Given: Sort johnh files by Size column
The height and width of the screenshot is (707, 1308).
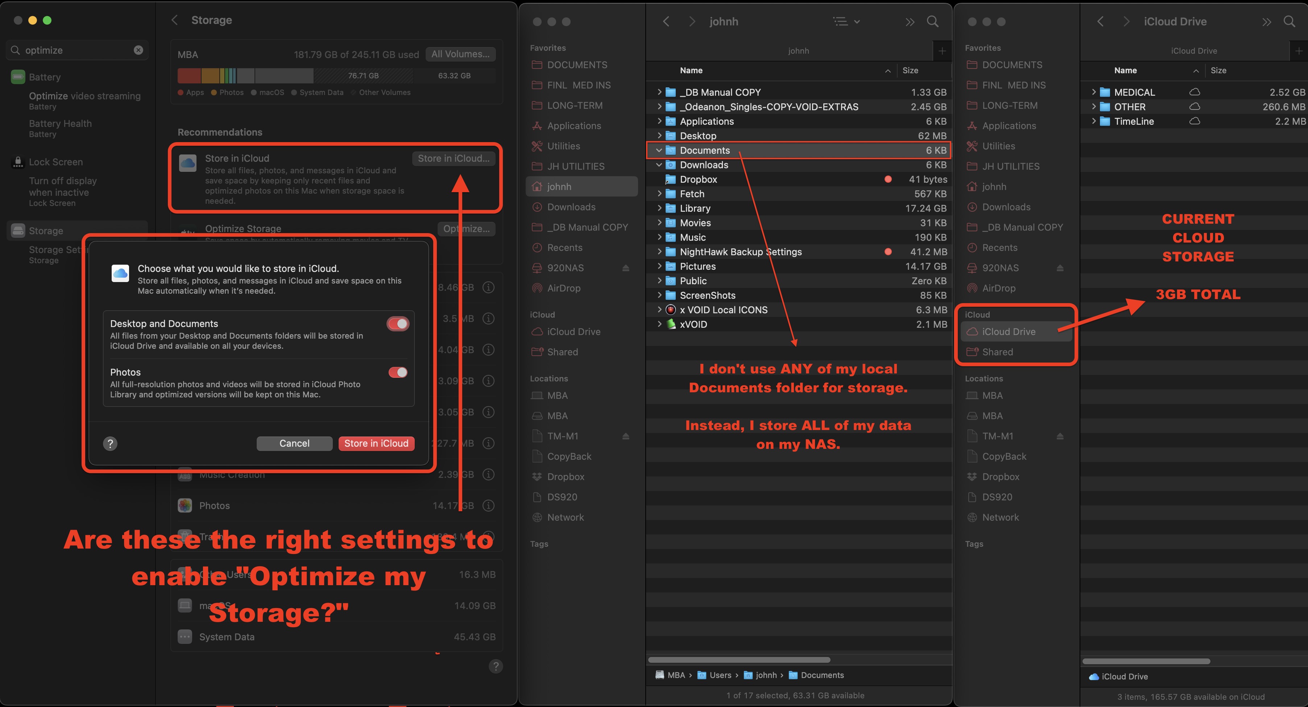Looking at the screenshot, I should [x=910, y=70].
